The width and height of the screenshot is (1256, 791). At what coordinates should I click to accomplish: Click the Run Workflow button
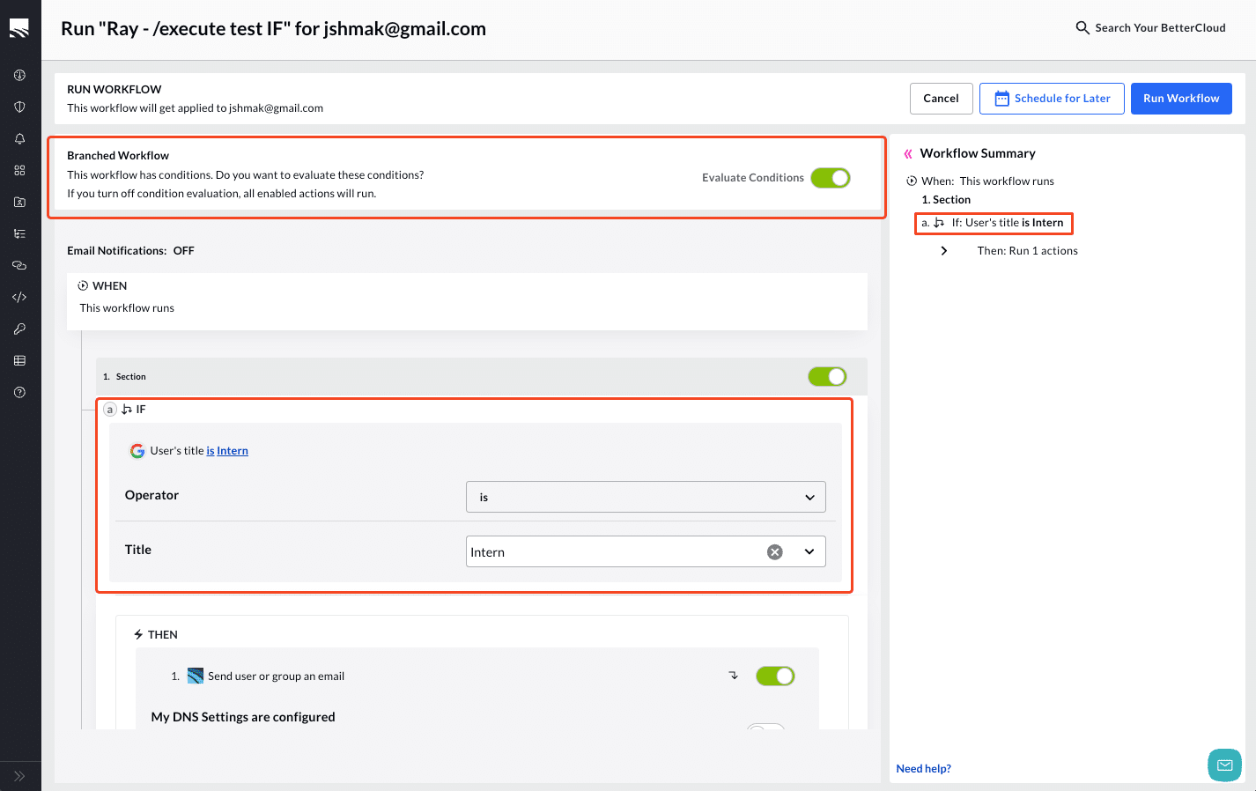[x=1181, y=99]
